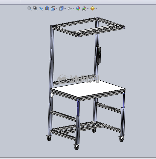Viewport: 156px width, 159px height.
Task: Select the bottom shelf frame of the cart
Action: point(85,130)
